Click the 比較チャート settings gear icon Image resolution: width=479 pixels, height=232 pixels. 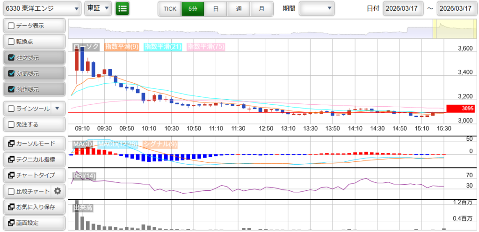pos(58,191)
